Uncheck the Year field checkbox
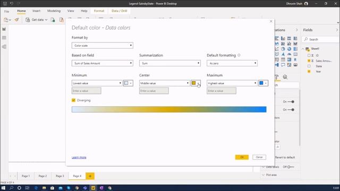Image resolution: width=340 pixels, height=191 pixels. 309,72
